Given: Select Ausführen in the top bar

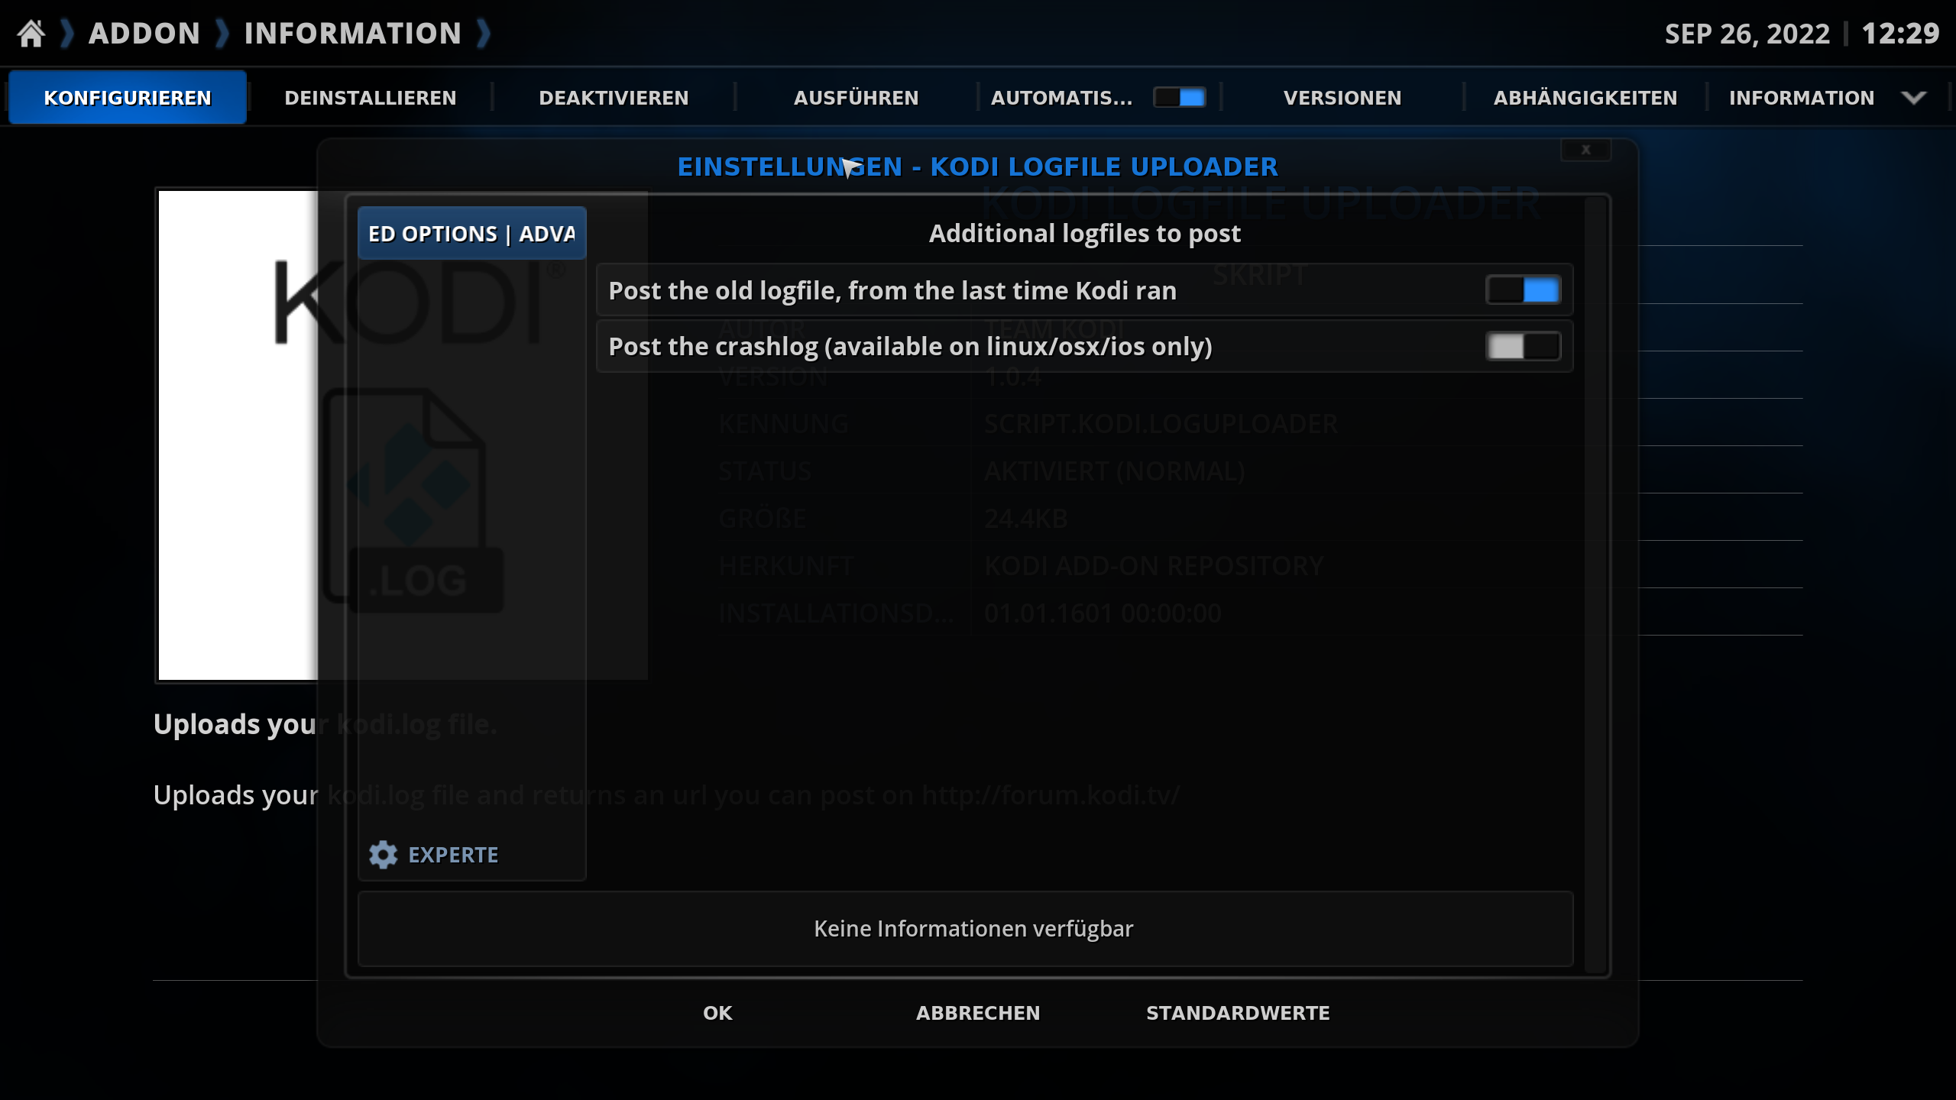Looking at the screenshot, I should pyautogui.click(x=857, y=98).
